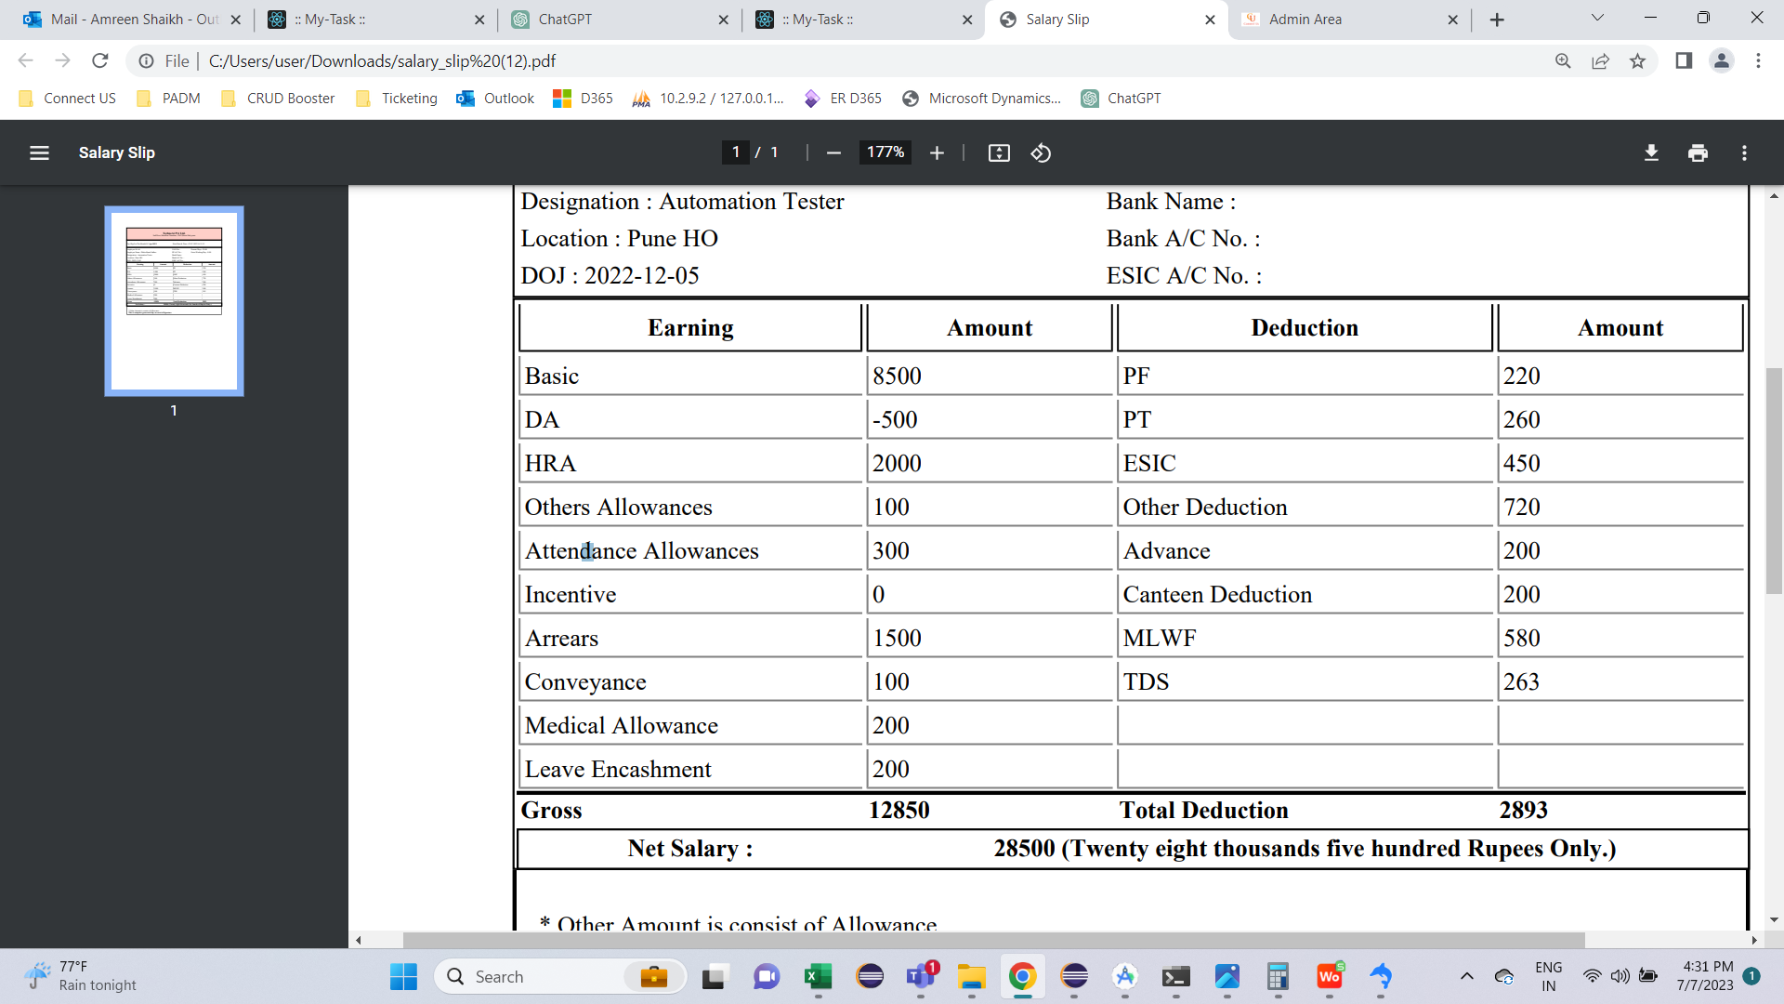This screenshot has height=1004, width=1784.
Task: Click the scroll right arrow
Action: [1753, 940]
